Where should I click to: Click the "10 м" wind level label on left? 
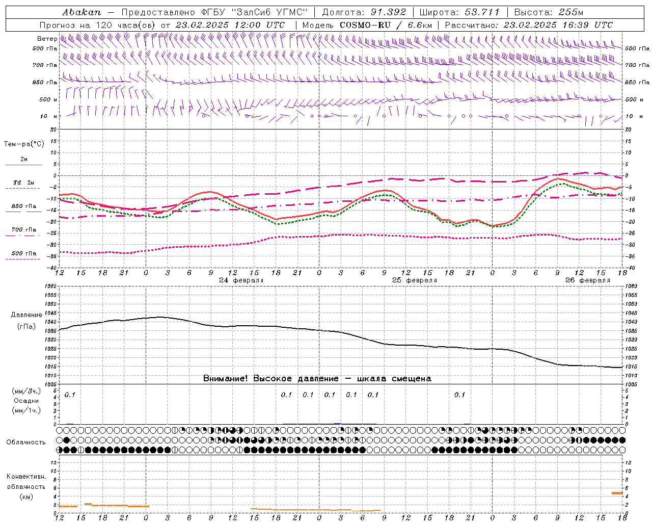coord(48,116)
